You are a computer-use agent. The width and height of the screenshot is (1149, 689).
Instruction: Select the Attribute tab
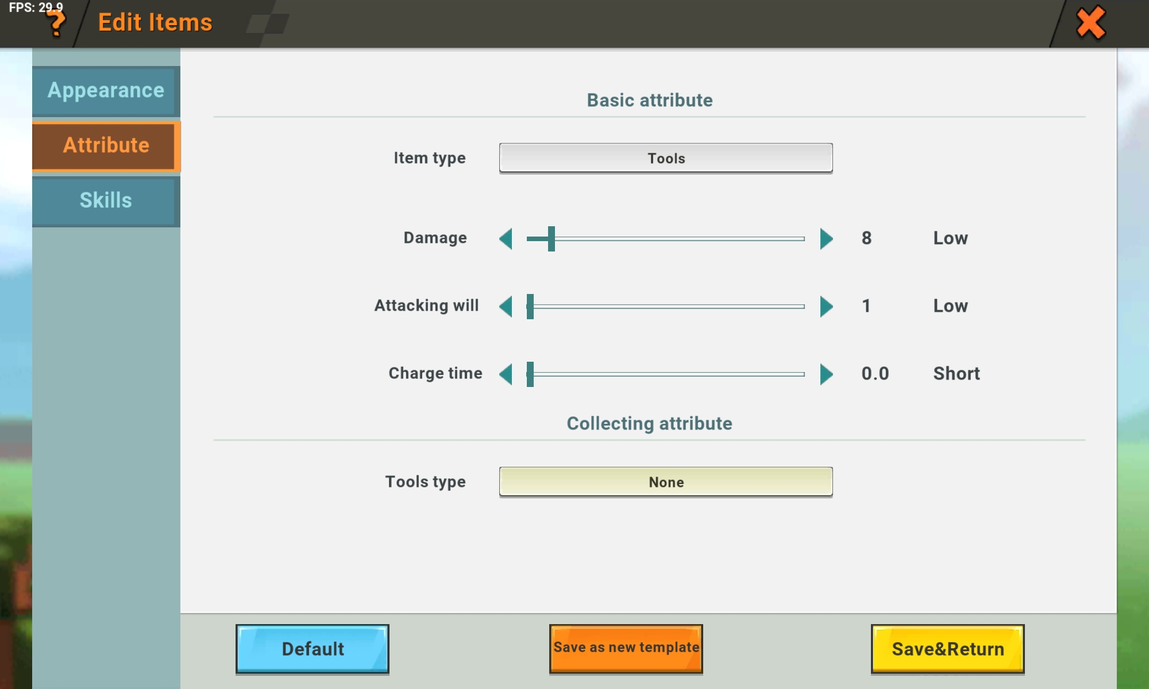click(106, 145)
